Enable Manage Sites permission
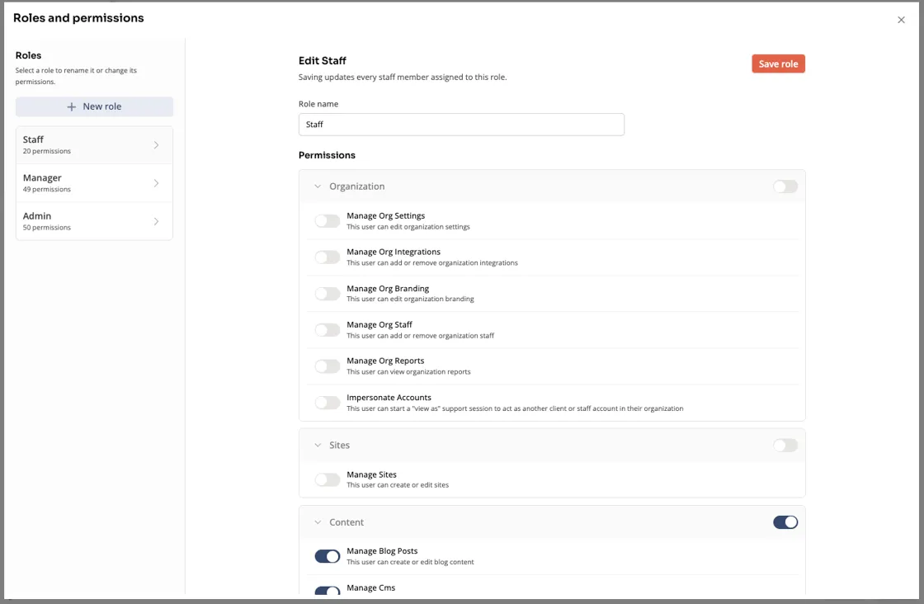This screenshot has height=604, width=924. 327,479
